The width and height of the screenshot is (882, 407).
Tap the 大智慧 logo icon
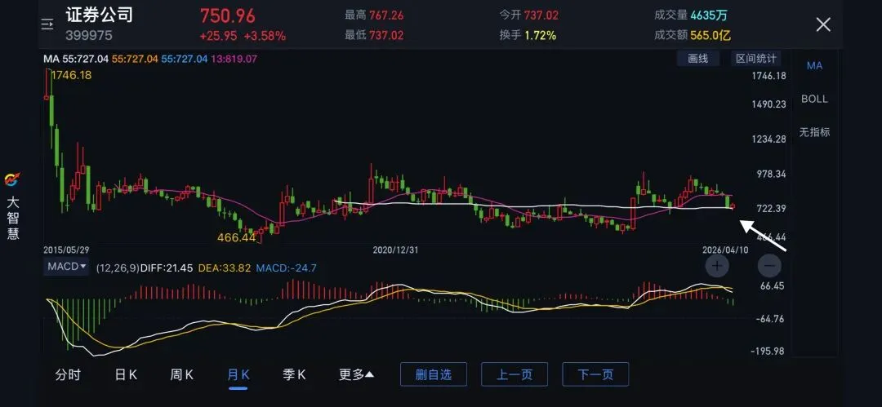[x=12, y=180]
